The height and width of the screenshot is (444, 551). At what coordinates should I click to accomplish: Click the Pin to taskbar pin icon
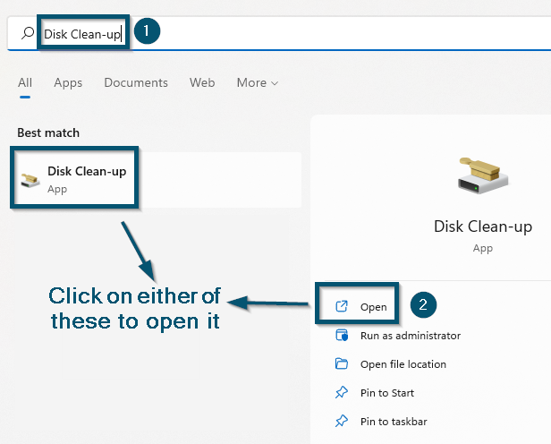coord(342,421)
